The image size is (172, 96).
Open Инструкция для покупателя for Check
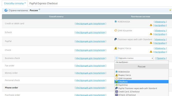90,50
